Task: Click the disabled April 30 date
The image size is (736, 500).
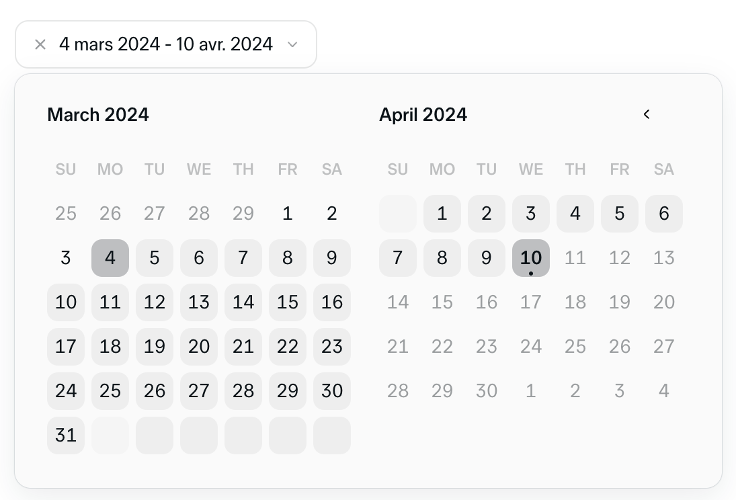Action: coord(486,390)
